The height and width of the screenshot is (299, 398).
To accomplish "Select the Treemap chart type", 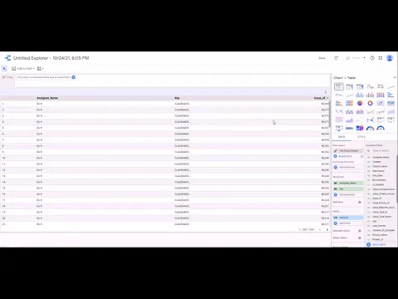I will click(x=360, y=128).
